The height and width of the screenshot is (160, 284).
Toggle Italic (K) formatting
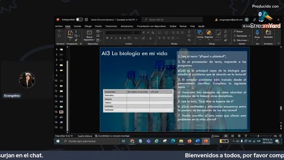(x=111, y=38)
